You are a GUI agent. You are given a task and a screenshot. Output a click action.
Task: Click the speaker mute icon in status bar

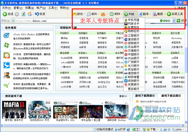[169, 129]
